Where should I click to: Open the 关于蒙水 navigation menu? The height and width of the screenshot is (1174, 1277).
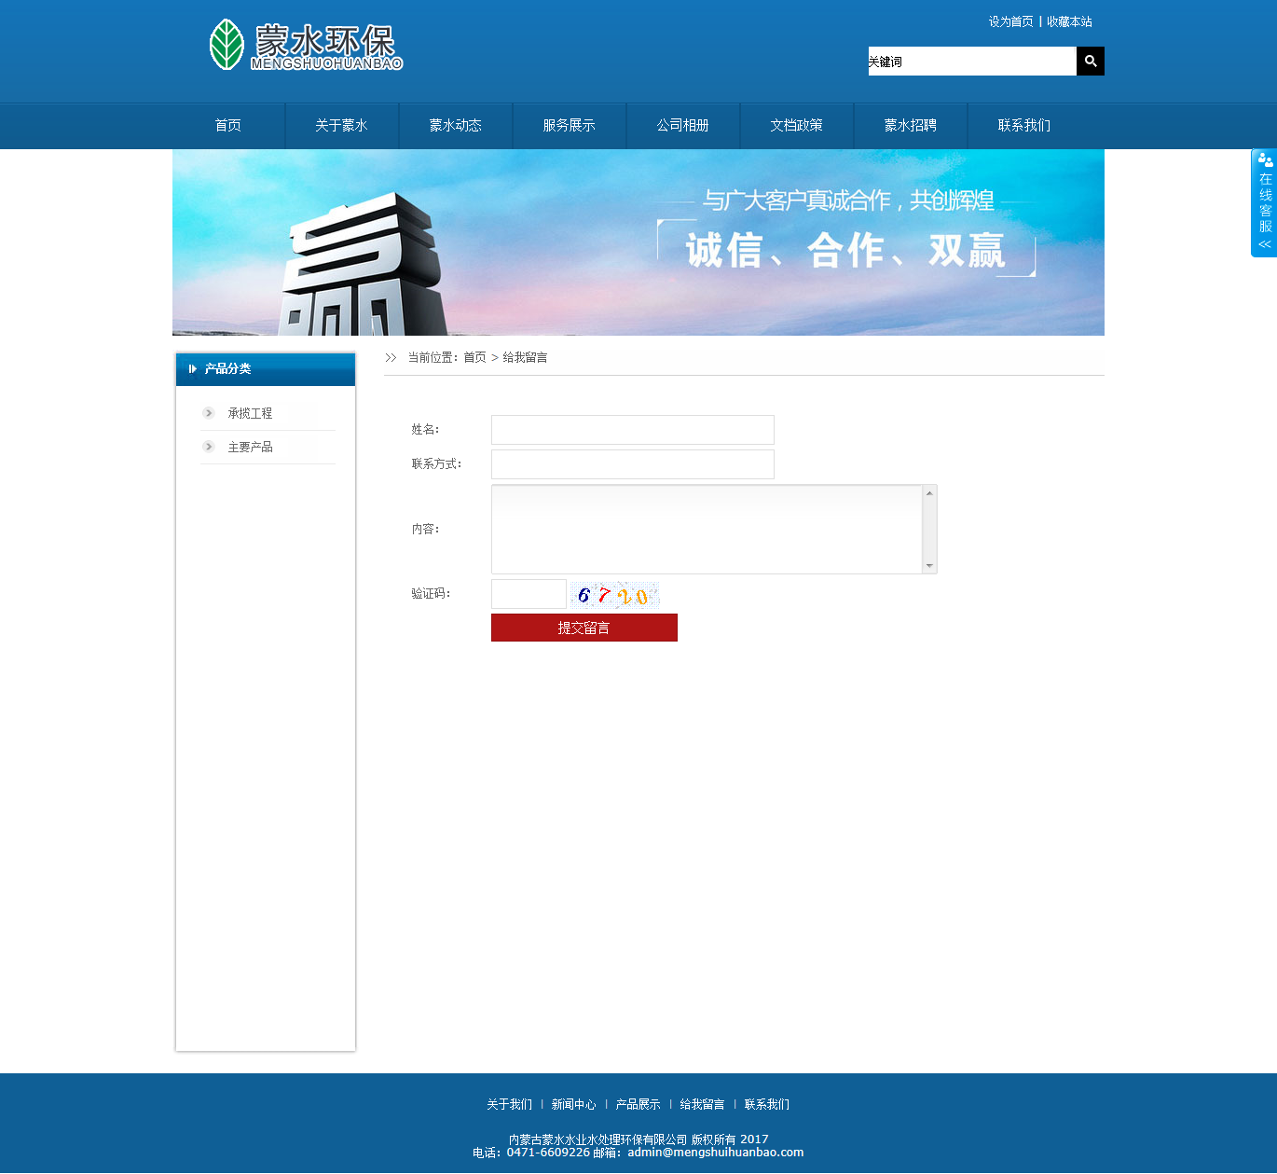(x=341, y=126)
